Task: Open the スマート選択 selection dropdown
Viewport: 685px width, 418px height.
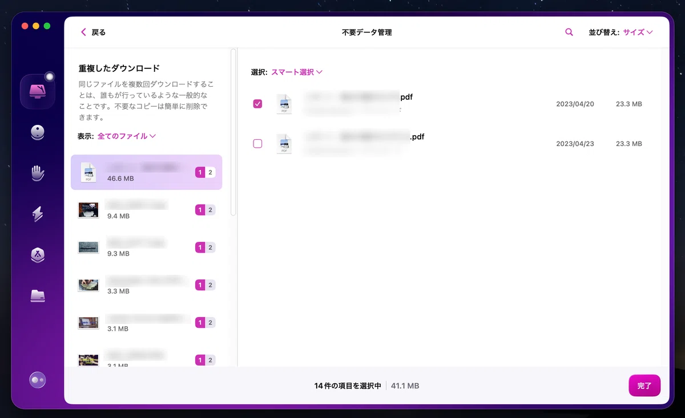Action: pos(297,72)
